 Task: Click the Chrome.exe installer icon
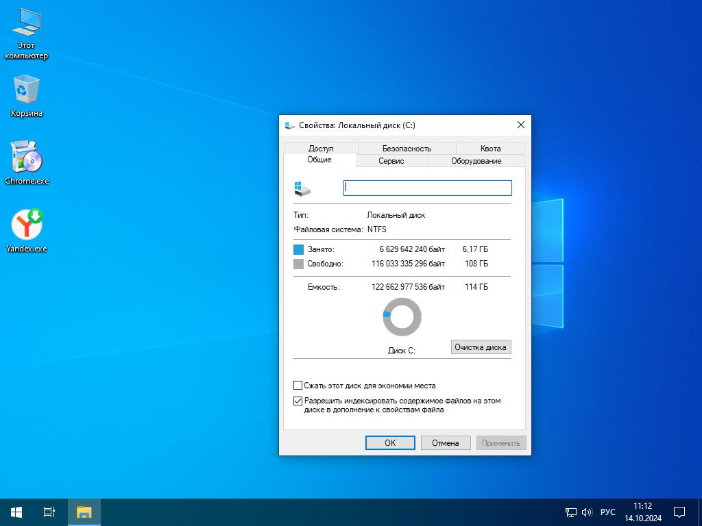click(x=27, y=158)
